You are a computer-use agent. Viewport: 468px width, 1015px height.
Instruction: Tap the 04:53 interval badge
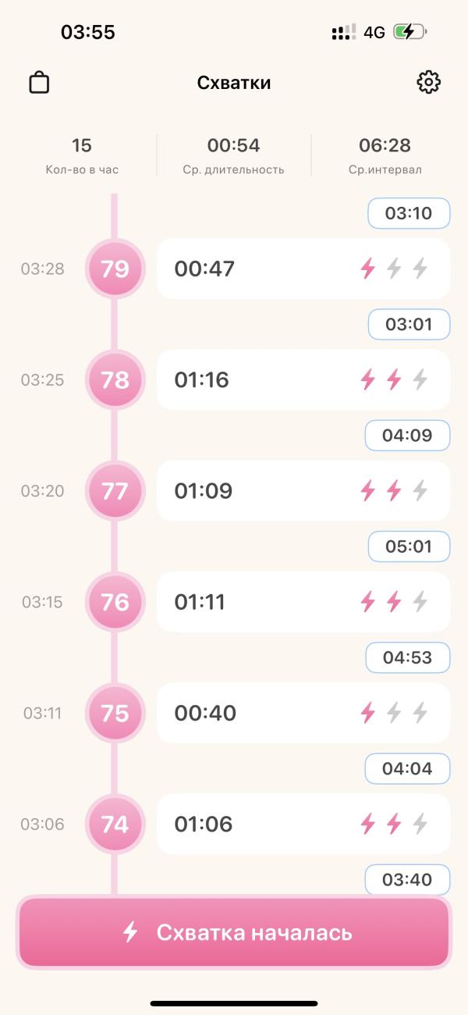point(408,657)
